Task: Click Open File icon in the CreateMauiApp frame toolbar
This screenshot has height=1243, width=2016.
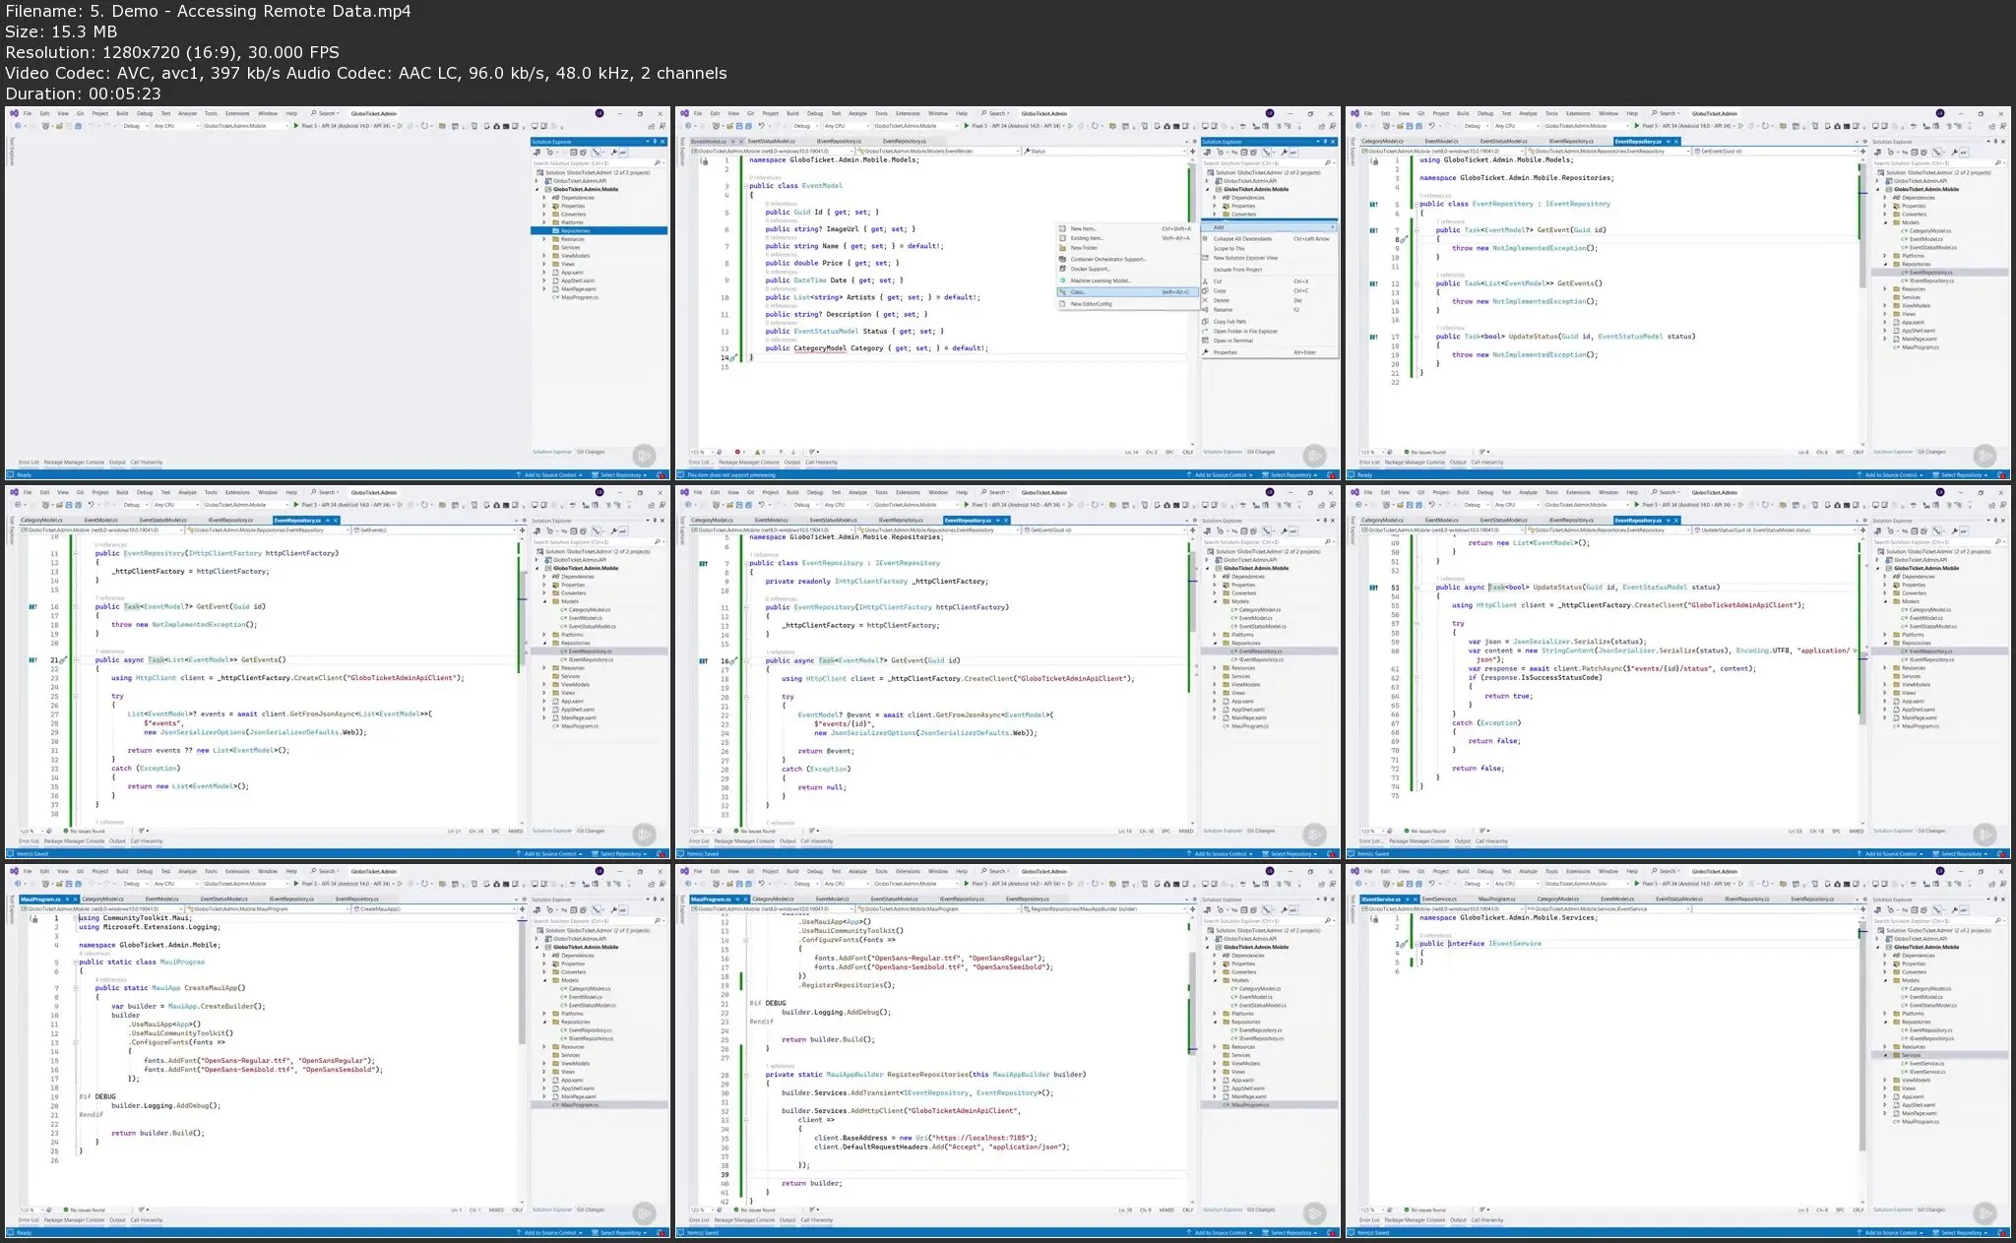Action: 59,884
